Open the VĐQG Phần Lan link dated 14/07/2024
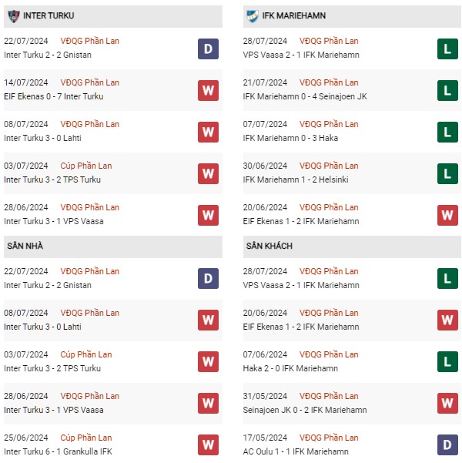 click(90, 82)
